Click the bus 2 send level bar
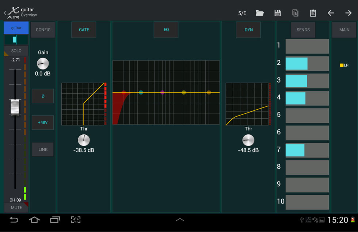The image size is (358, 232). (x=307, y=64)
